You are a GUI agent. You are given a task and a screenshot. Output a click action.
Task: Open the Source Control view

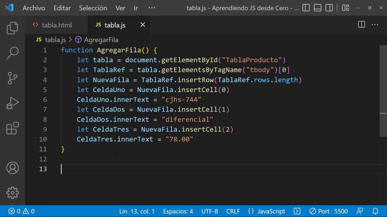point(12,78)
